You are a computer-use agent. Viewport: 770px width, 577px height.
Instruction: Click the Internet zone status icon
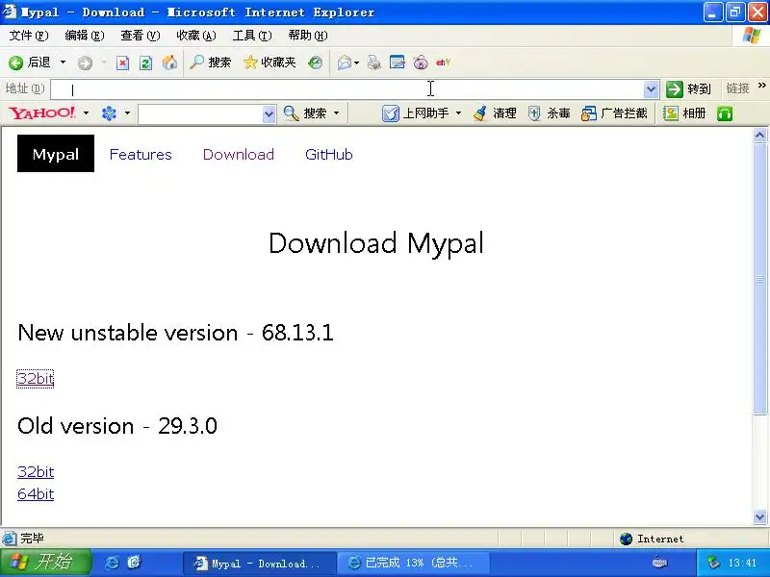click(x=626, y=539)
